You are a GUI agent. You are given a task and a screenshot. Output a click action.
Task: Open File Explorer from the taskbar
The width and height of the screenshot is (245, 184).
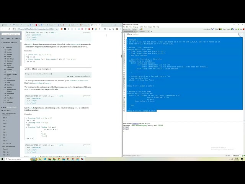tap(40, 159)
